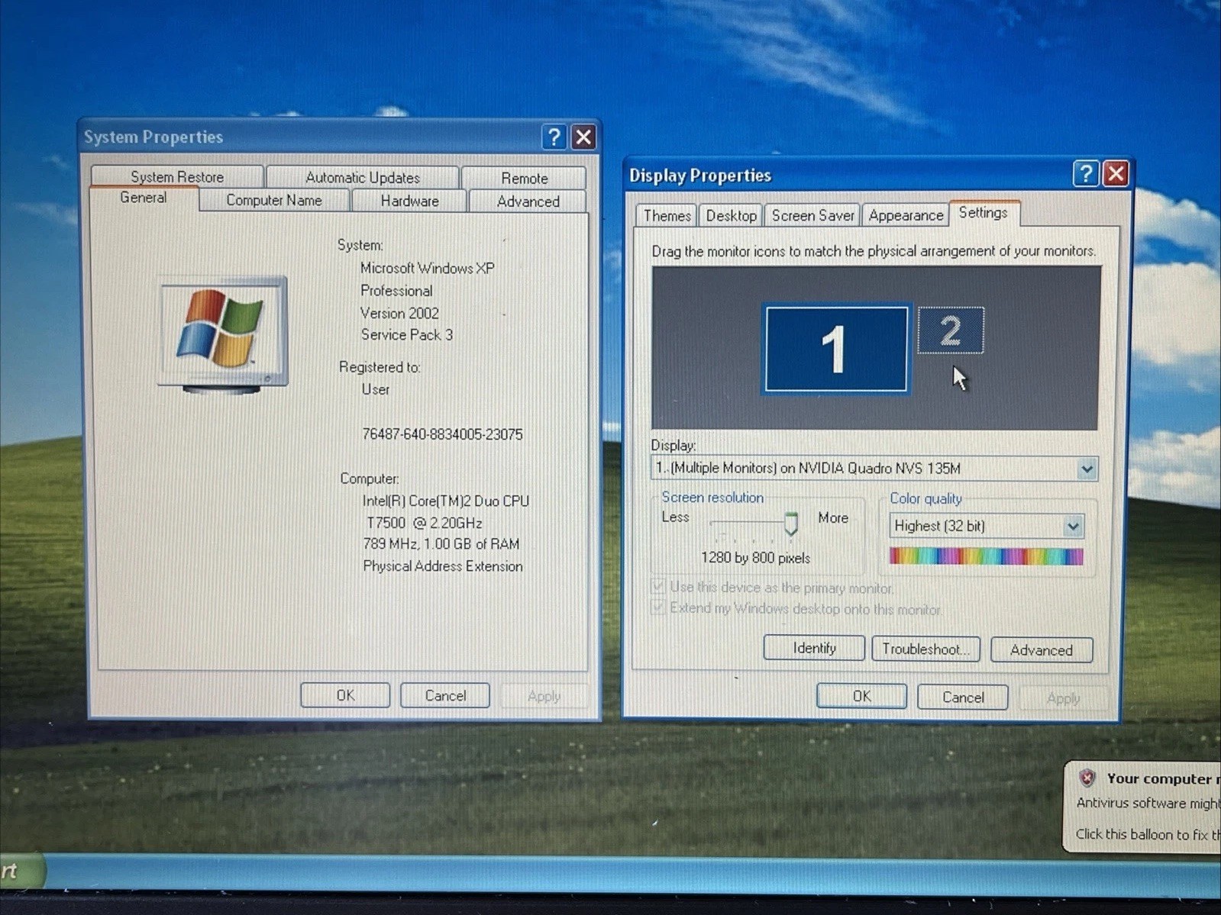Open the Appearance tab
Image resolution: width=1221 pixels, height=915 pixels.
coord(906,216)
